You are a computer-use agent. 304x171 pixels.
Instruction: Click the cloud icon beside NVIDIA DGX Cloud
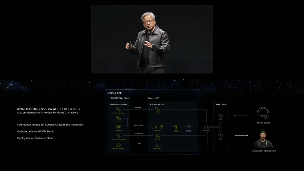click(x=109, y=98)
